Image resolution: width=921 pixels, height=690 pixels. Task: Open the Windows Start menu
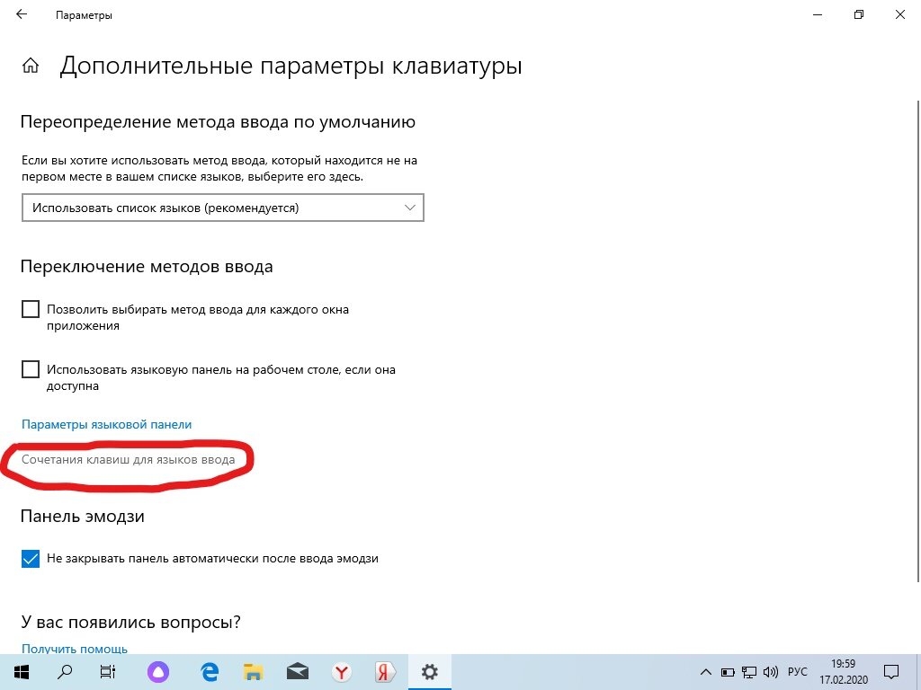pos(22,672)
